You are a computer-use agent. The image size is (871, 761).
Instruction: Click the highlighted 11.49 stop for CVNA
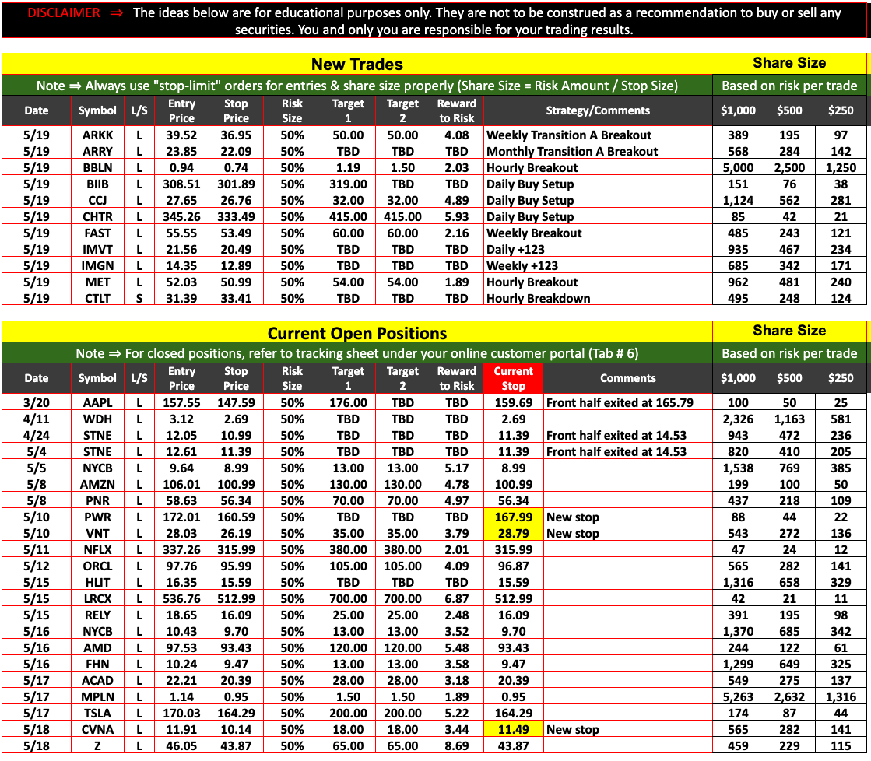pos(513,729)
